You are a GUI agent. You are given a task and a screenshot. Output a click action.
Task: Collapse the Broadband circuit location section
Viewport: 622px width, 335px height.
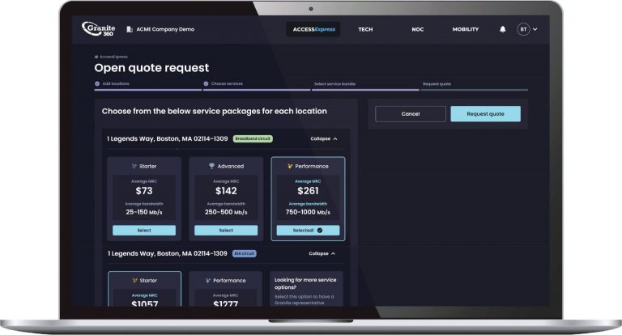[324, 138]
